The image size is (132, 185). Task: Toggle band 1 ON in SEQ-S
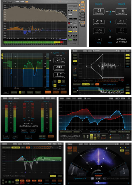click(x=91, y=138)
